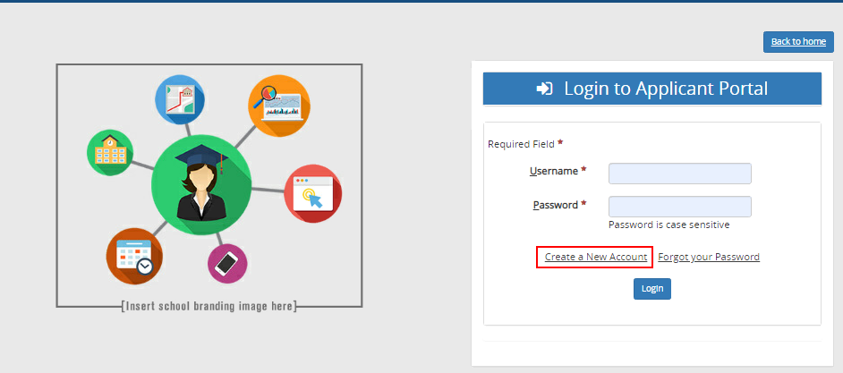Click the Password field label
The width and height of the screenshot is (843, 373).
(x=555, y=205)
